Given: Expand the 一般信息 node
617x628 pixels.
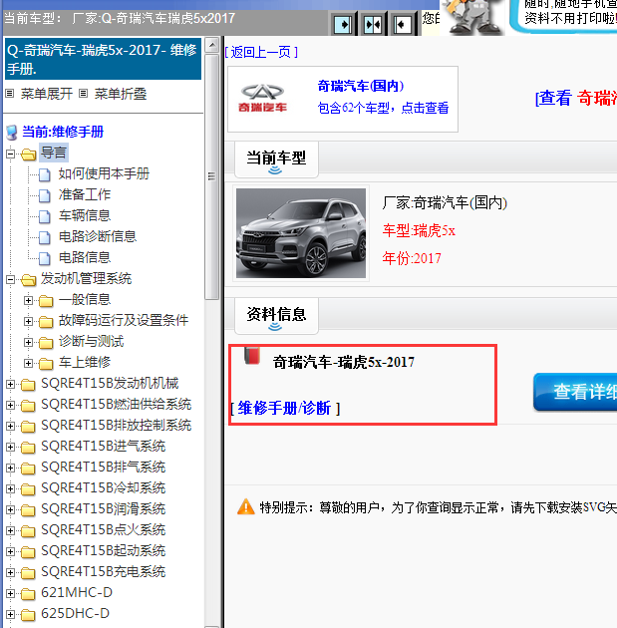Looking at the screenshot, I should (x=28, y=300).
